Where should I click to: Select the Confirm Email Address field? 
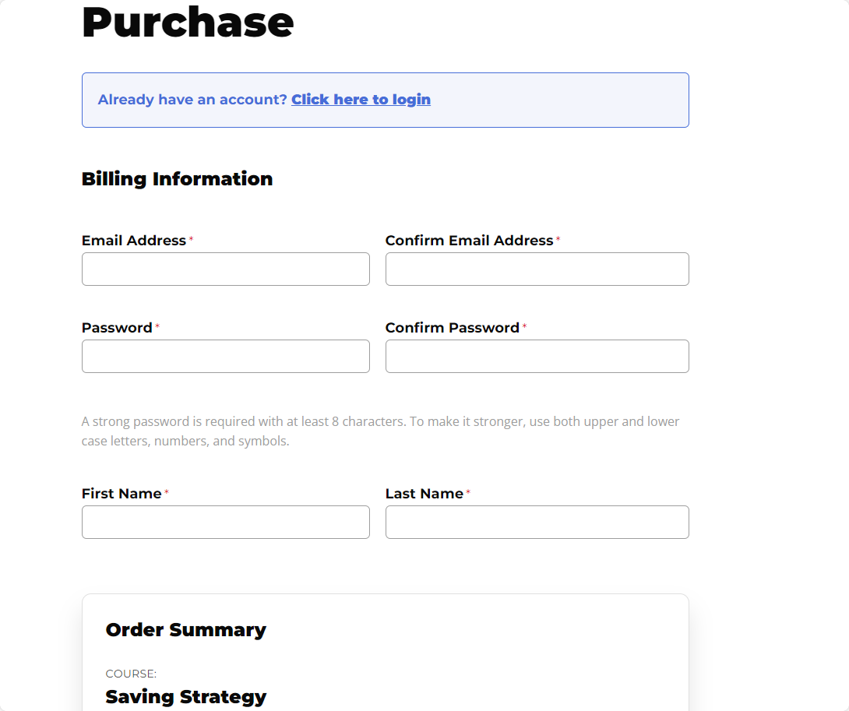point(537,269)
